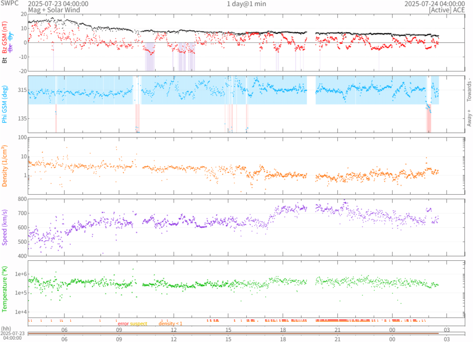The width and height of the screenshot is (473, 342).
Task: Click the red 'error' legend label
Action: (123, 324)
